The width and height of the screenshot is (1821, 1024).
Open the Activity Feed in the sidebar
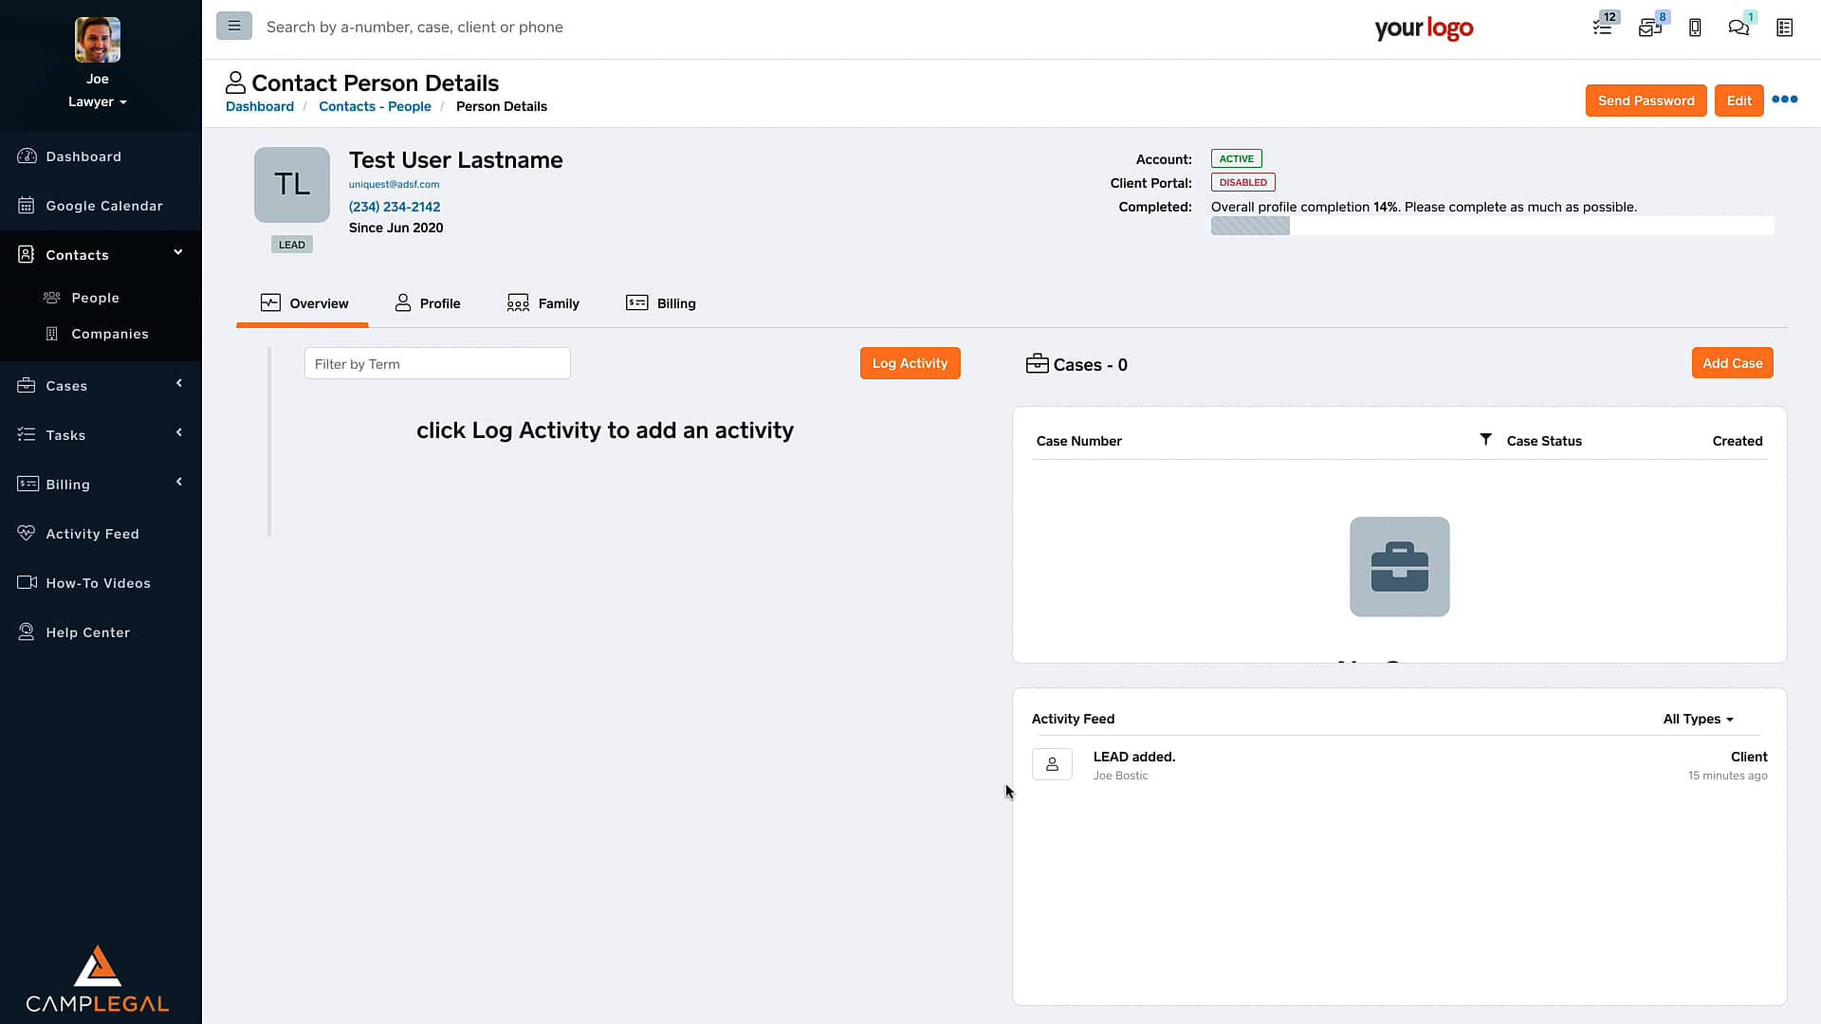[92, 533]
